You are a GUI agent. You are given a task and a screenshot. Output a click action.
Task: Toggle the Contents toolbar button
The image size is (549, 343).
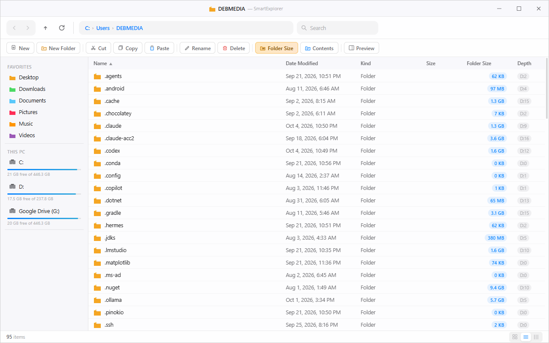point(320,48)
